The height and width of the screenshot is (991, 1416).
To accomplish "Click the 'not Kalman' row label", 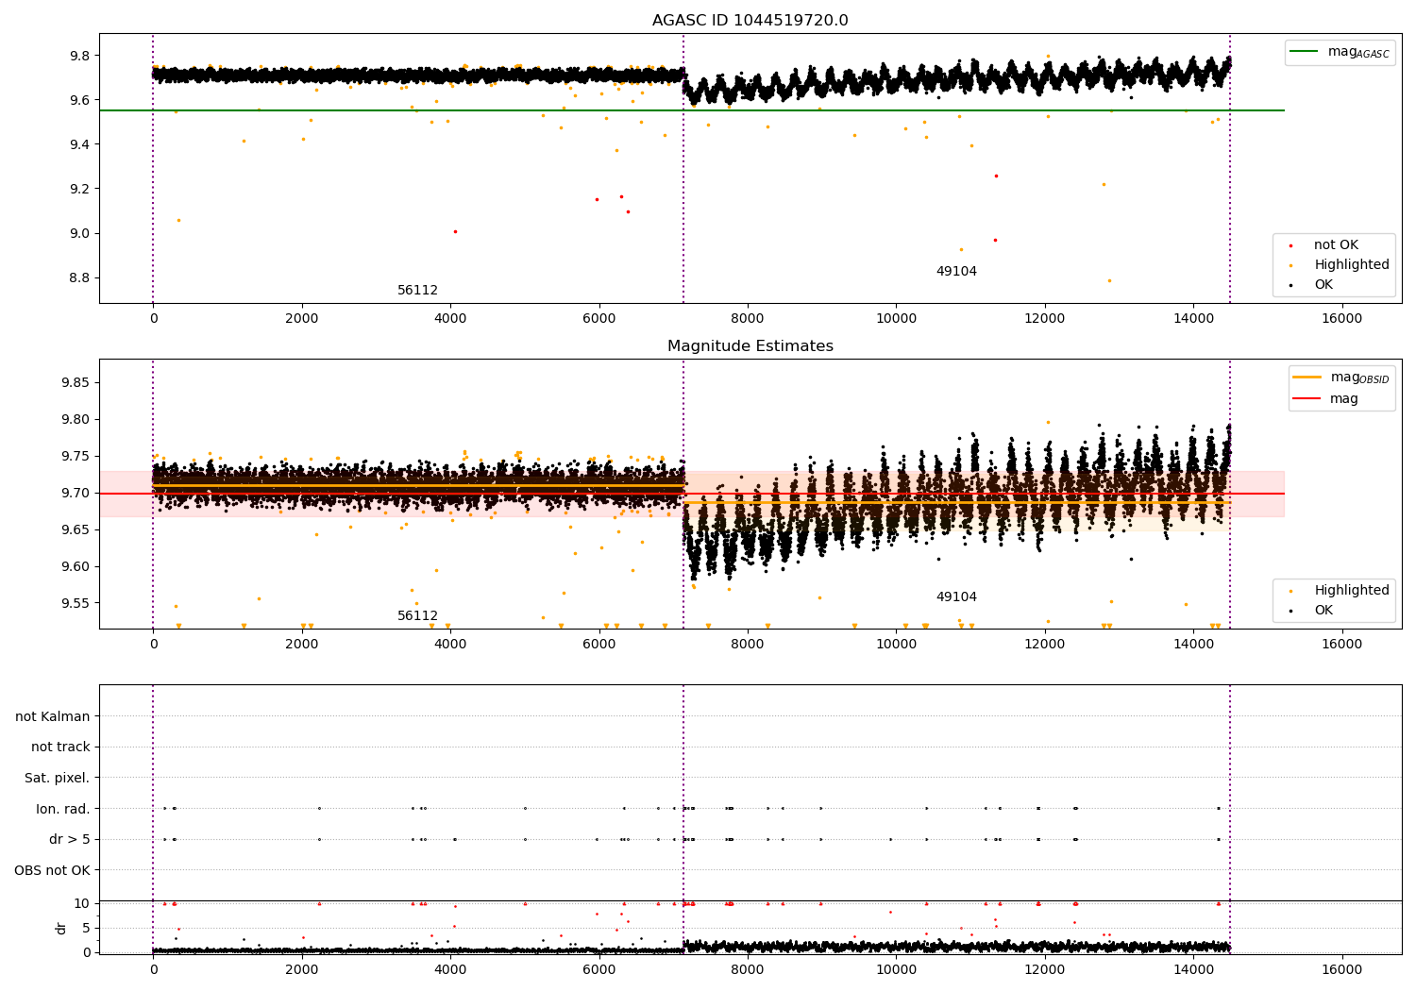I will point(53,717).
